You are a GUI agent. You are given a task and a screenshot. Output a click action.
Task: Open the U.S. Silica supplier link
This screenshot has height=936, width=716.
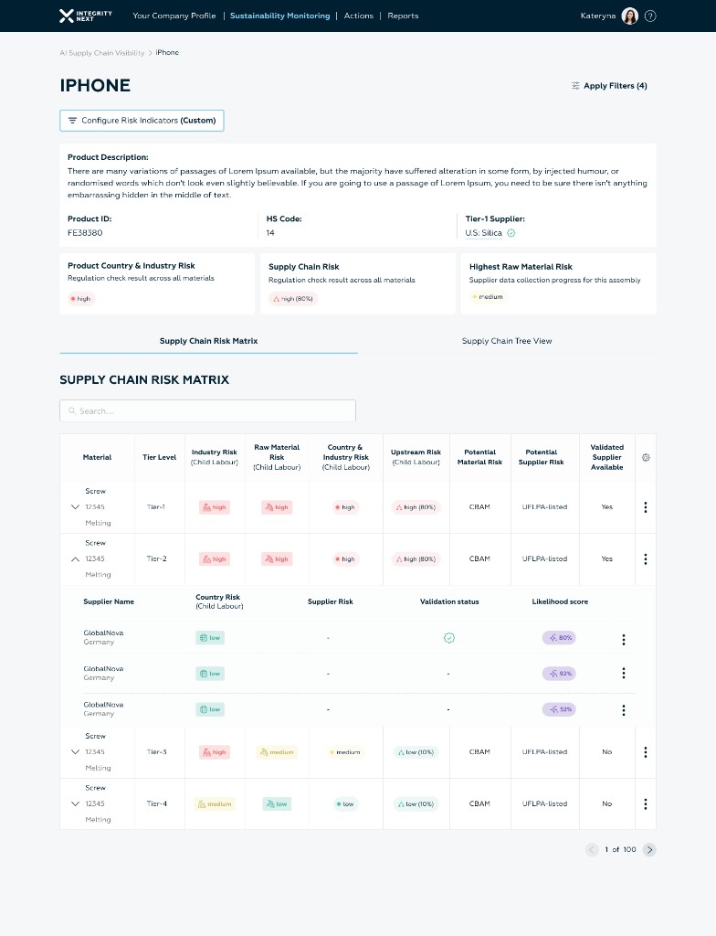point(483,233)
